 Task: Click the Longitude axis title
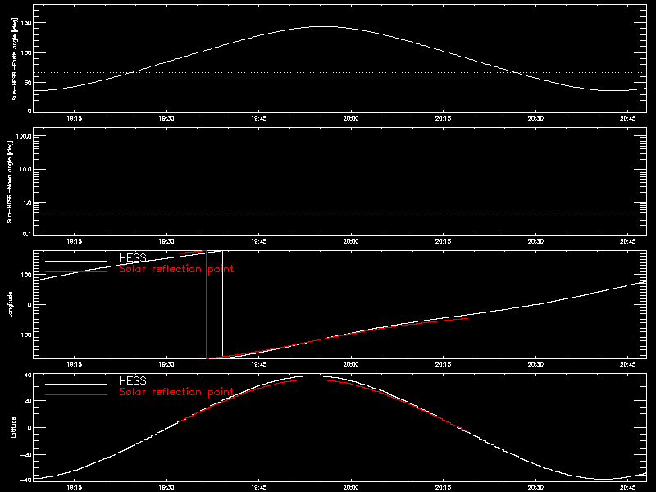pyautogui.click(x=11, y=304)
